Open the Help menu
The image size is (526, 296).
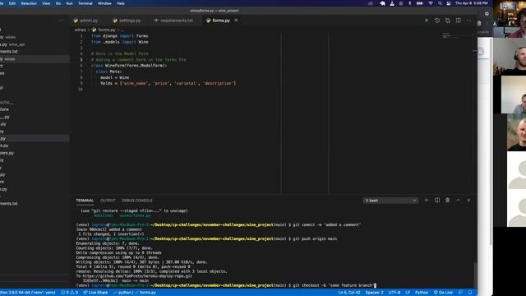tap(121, 3)
